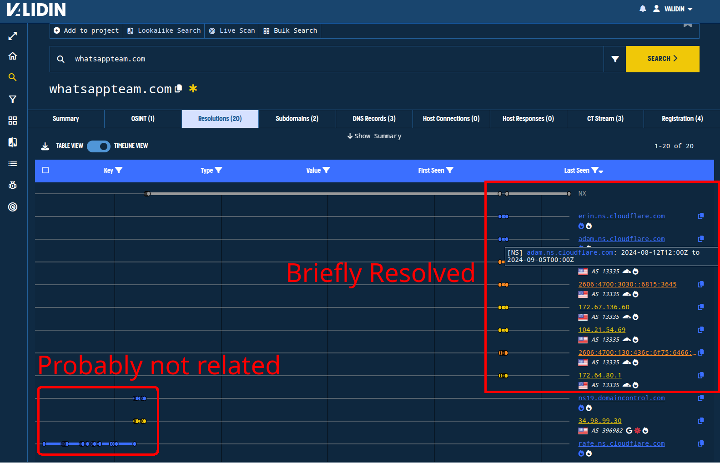The image size is (720, 463).
Task: Copy ns19.domaincontrol.com value
Action: (701, 398)
